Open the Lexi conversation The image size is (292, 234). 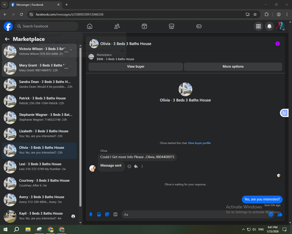tap(40, 167)
